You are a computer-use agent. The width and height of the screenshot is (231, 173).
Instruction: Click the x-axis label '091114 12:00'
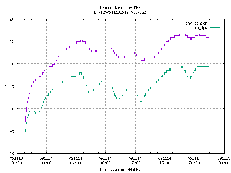[x=135, y=161]
